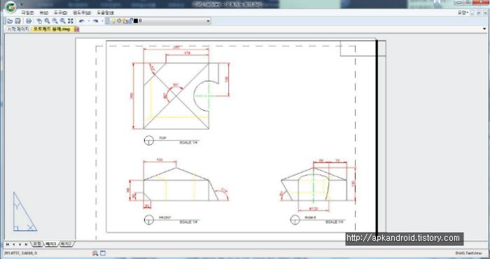Image resolution: width=490 pixels, height=259 pixels.
Task: Open the document tab list arrow at far right
Action: pyautogui.click(x=485, y=29)
